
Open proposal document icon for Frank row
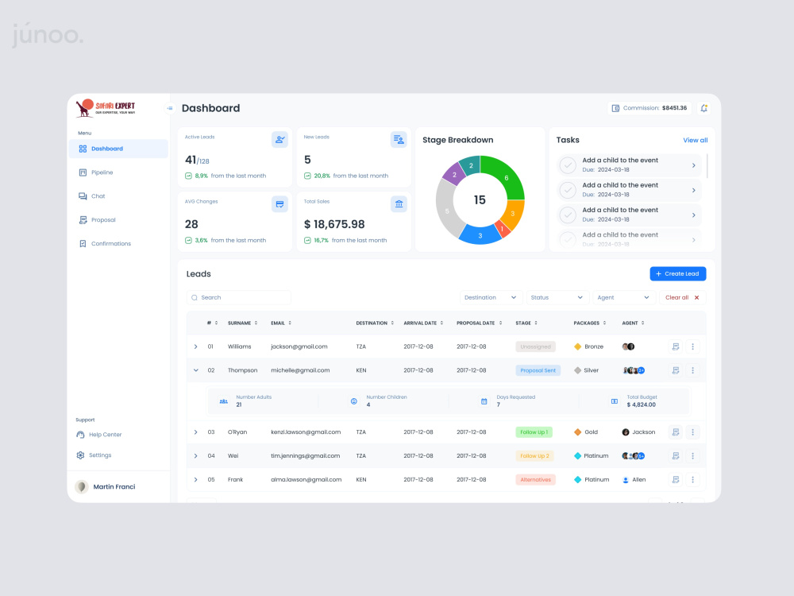click(676, 479)
